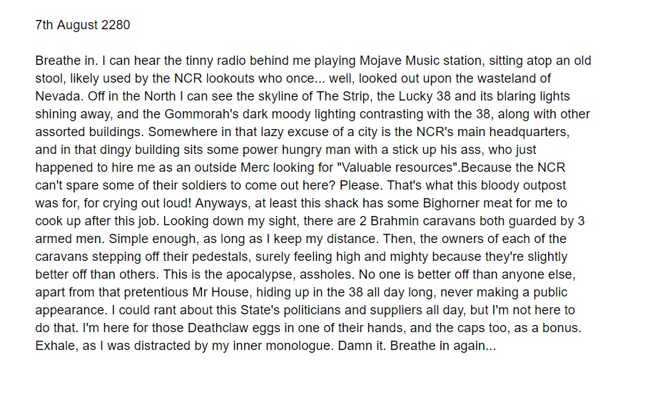Click the quoted text "Valuable resources"
The image size is (653, 402).
tap(397, 167)
